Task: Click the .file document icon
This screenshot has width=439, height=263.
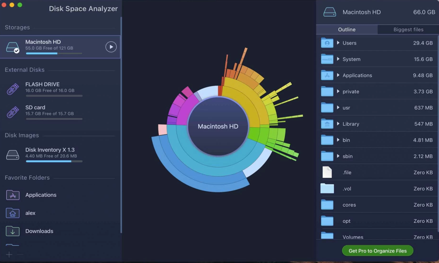Action: coord(327,172)
